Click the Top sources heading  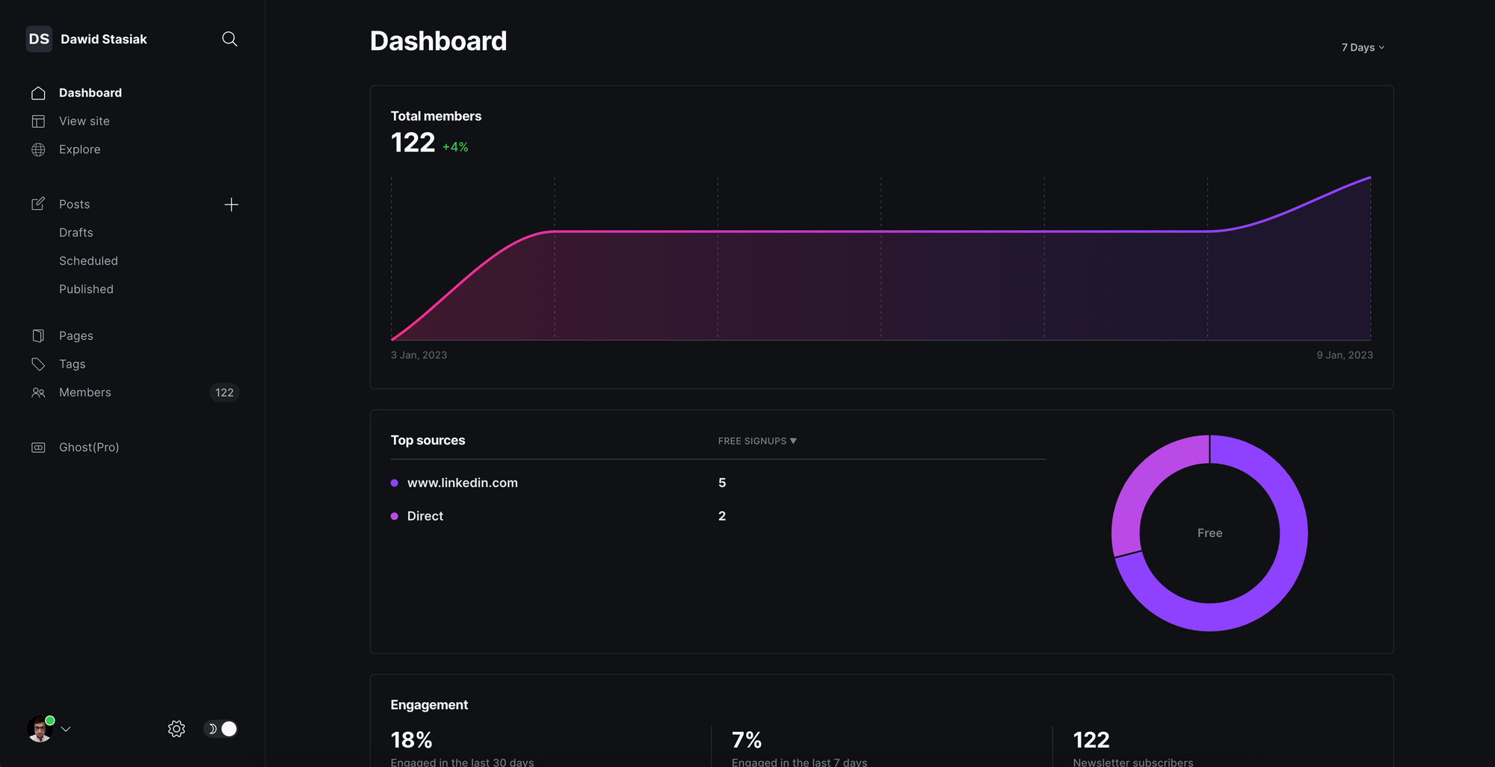click(x=428, y=440)
